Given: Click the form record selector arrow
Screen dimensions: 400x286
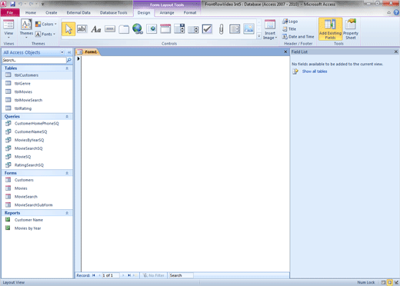Looking at the screenshot, I should tap(78, 58).
